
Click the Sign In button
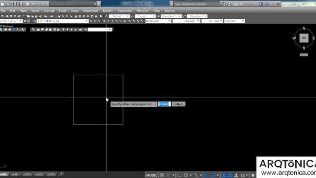pos(236,4)
